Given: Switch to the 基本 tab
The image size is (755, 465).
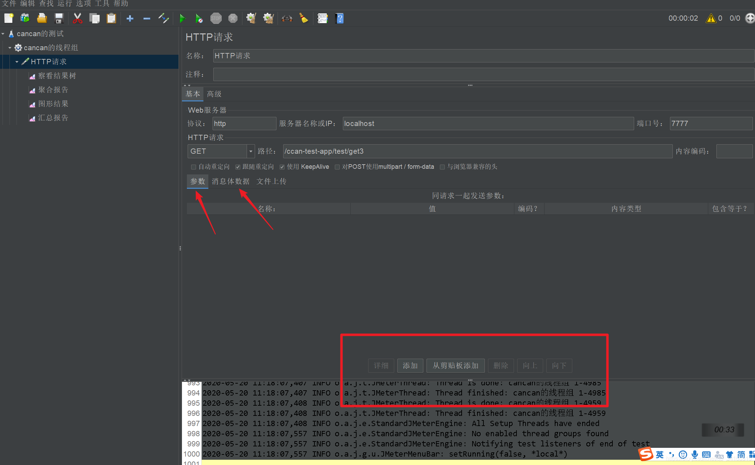Looking at the screenshot, I should pyautogui.click(x=193, y=94).
